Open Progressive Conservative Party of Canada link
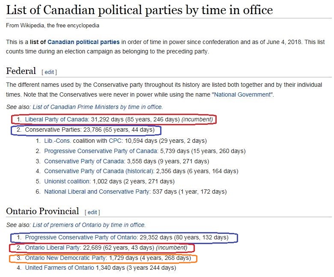This screenshot has height=277, width=334. pos(101,151)
